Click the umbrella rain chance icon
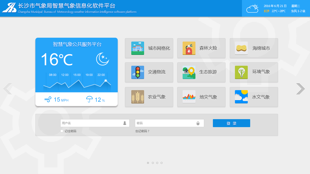The width and height of the screenshot is (310, 174). pyautogui.click(x=89, y=99)
